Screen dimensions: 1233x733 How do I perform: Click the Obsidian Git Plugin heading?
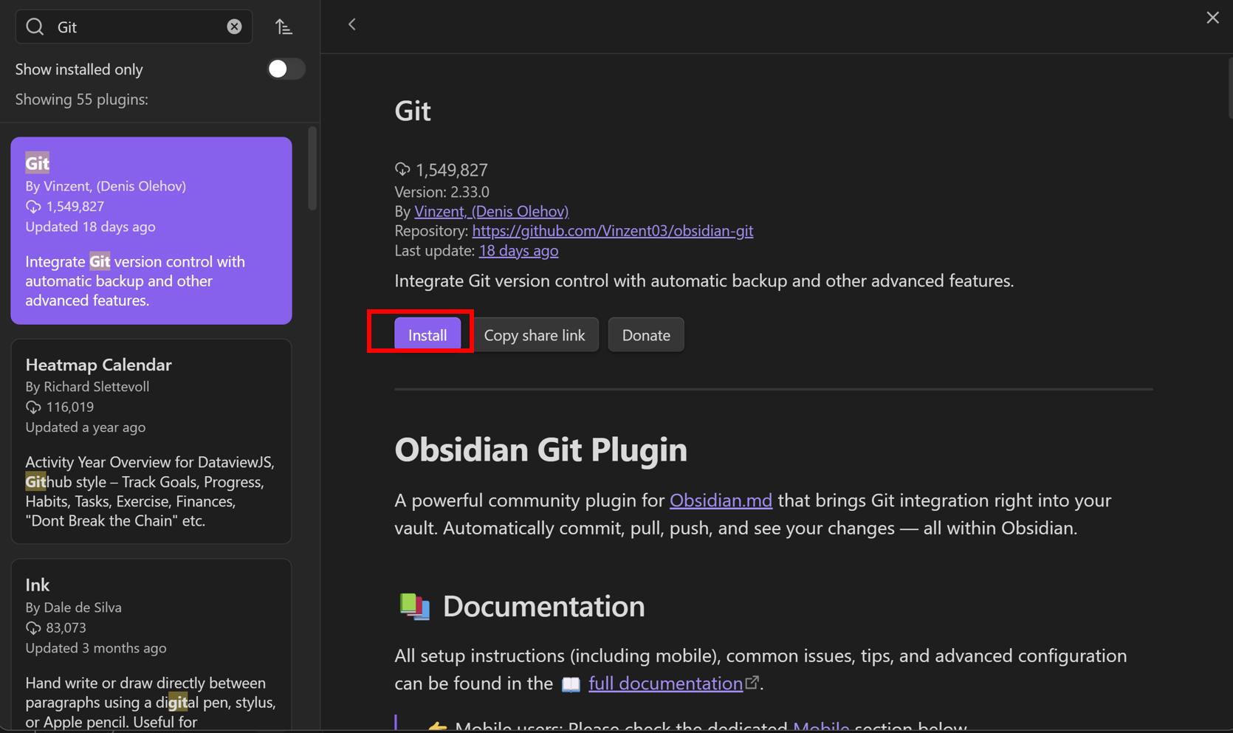[x=540, y=450]
